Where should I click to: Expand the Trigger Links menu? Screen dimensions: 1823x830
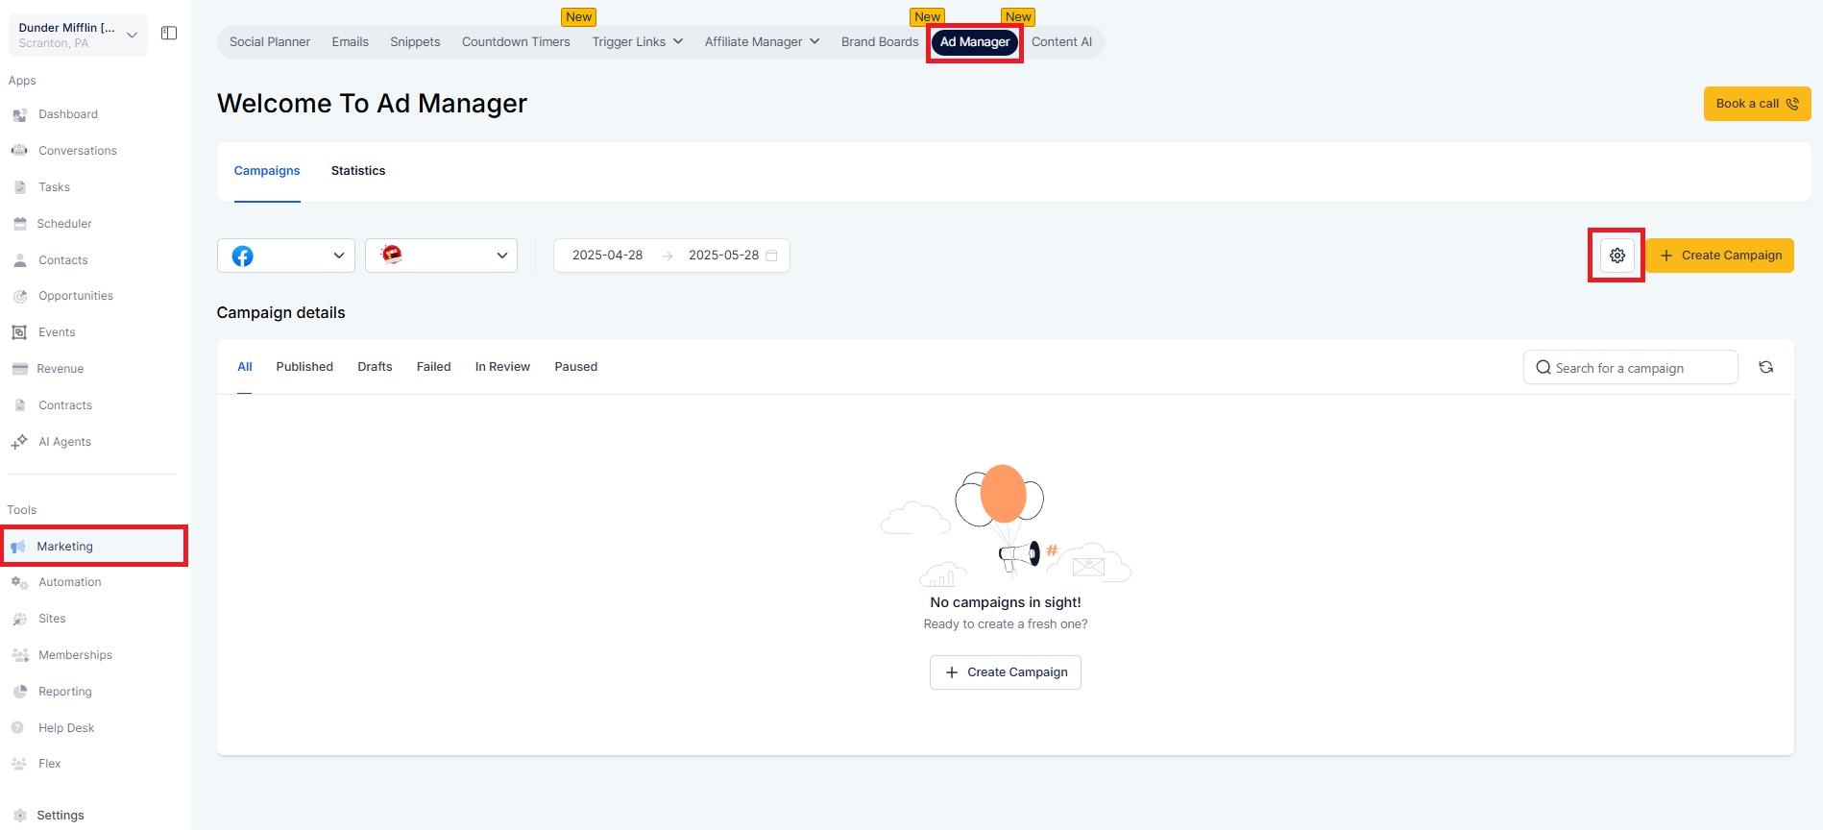pyautogui.click(x=638, y=42)
